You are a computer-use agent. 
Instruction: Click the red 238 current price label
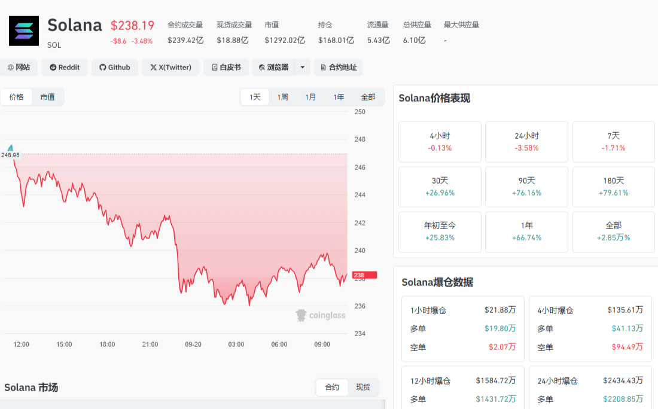click(x=364, y=275)
